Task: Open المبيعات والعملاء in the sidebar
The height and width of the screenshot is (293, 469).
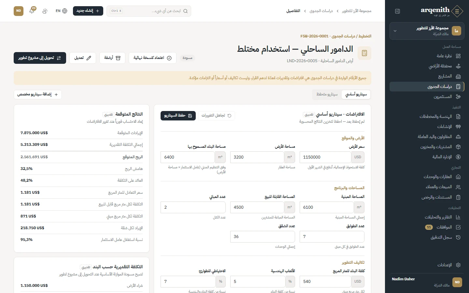Action: [427, 187]
